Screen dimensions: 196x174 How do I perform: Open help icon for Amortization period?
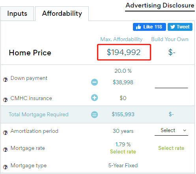[x=6, y=132]
